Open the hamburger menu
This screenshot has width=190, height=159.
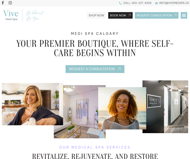click(x=184, y=15)
